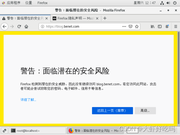The width and height of the screenshot is (180, 135).
Task: Open the Firefox hamburger menu
Action: 176,27
